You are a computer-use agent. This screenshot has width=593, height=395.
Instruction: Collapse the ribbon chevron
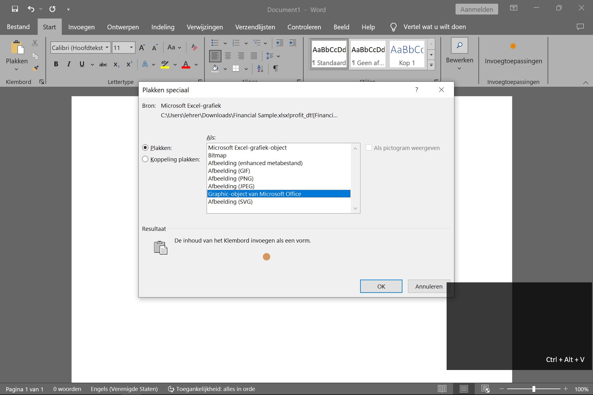[586, 82]
